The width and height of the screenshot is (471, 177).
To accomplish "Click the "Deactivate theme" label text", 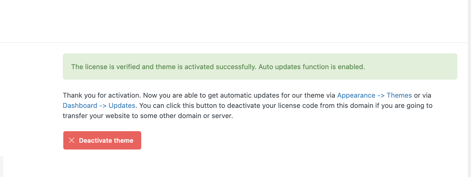I will pyautogui.click(x=106, y=141).
